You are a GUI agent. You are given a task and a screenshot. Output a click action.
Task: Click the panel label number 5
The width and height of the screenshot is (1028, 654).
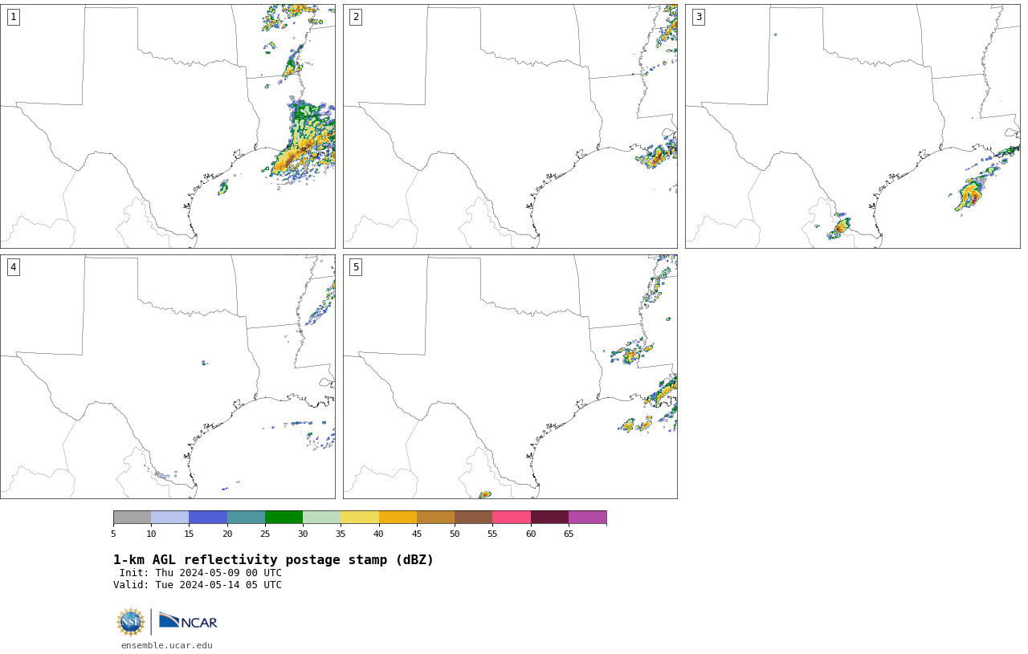point(356,267)
